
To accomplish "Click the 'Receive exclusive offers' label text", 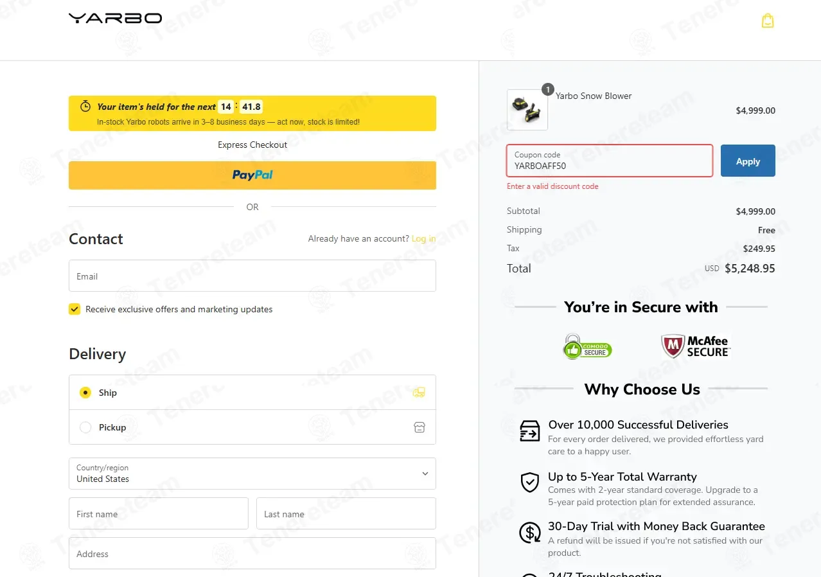I will point(179,309).
